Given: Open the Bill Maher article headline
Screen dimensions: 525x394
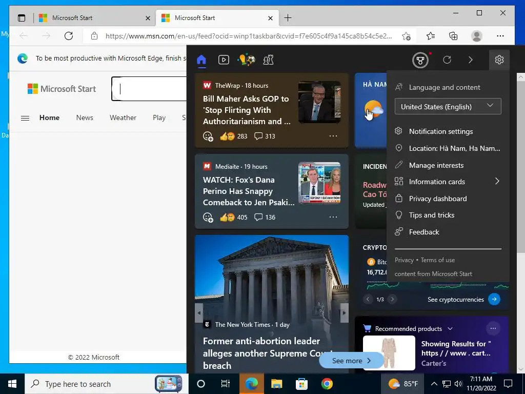Looking at the screenshot, I should pyautogui.click(x=247, y=110).
